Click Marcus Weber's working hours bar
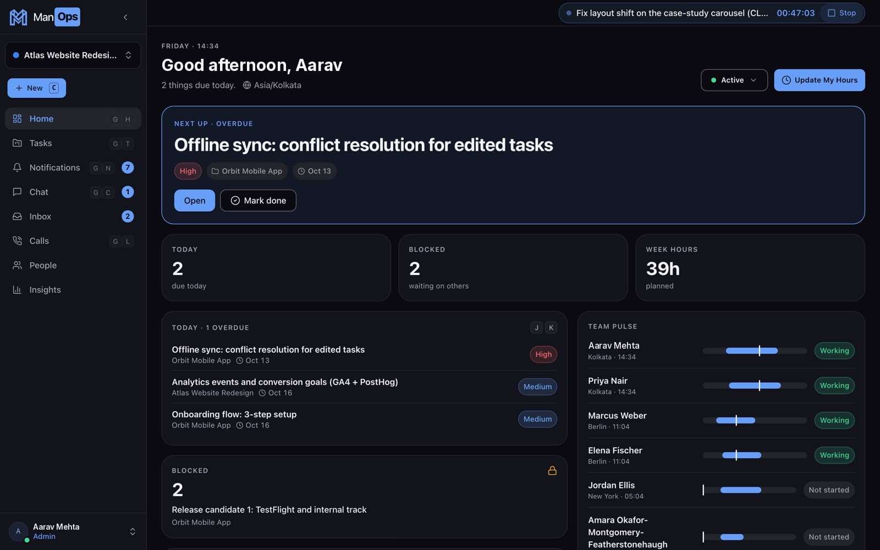This screenshot has height=550, width=880. click(x=755, y=420)
